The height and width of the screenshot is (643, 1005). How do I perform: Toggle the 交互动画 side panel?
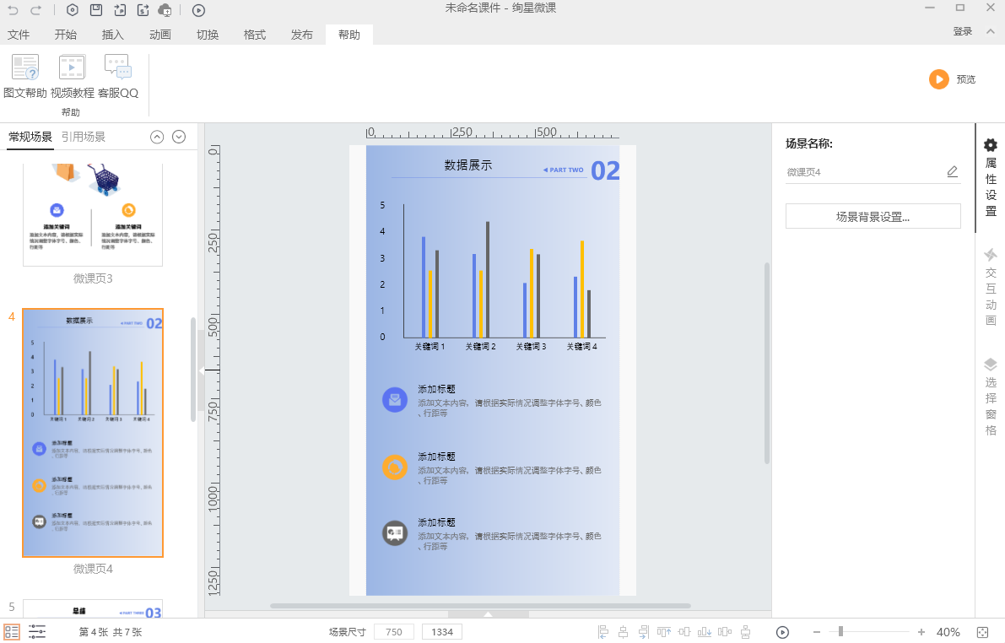coord(991,285)
